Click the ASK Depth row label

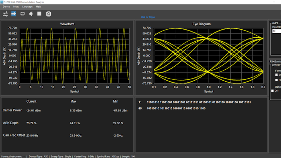pos(10,123)
